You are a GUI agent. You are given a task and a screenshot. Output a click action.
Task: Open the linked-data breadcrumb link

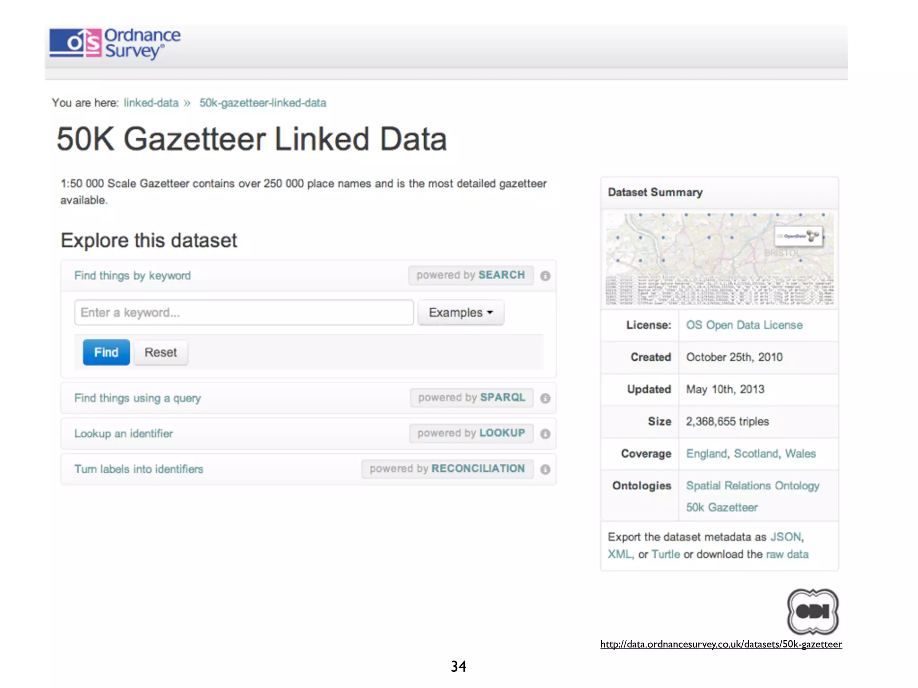151,103
